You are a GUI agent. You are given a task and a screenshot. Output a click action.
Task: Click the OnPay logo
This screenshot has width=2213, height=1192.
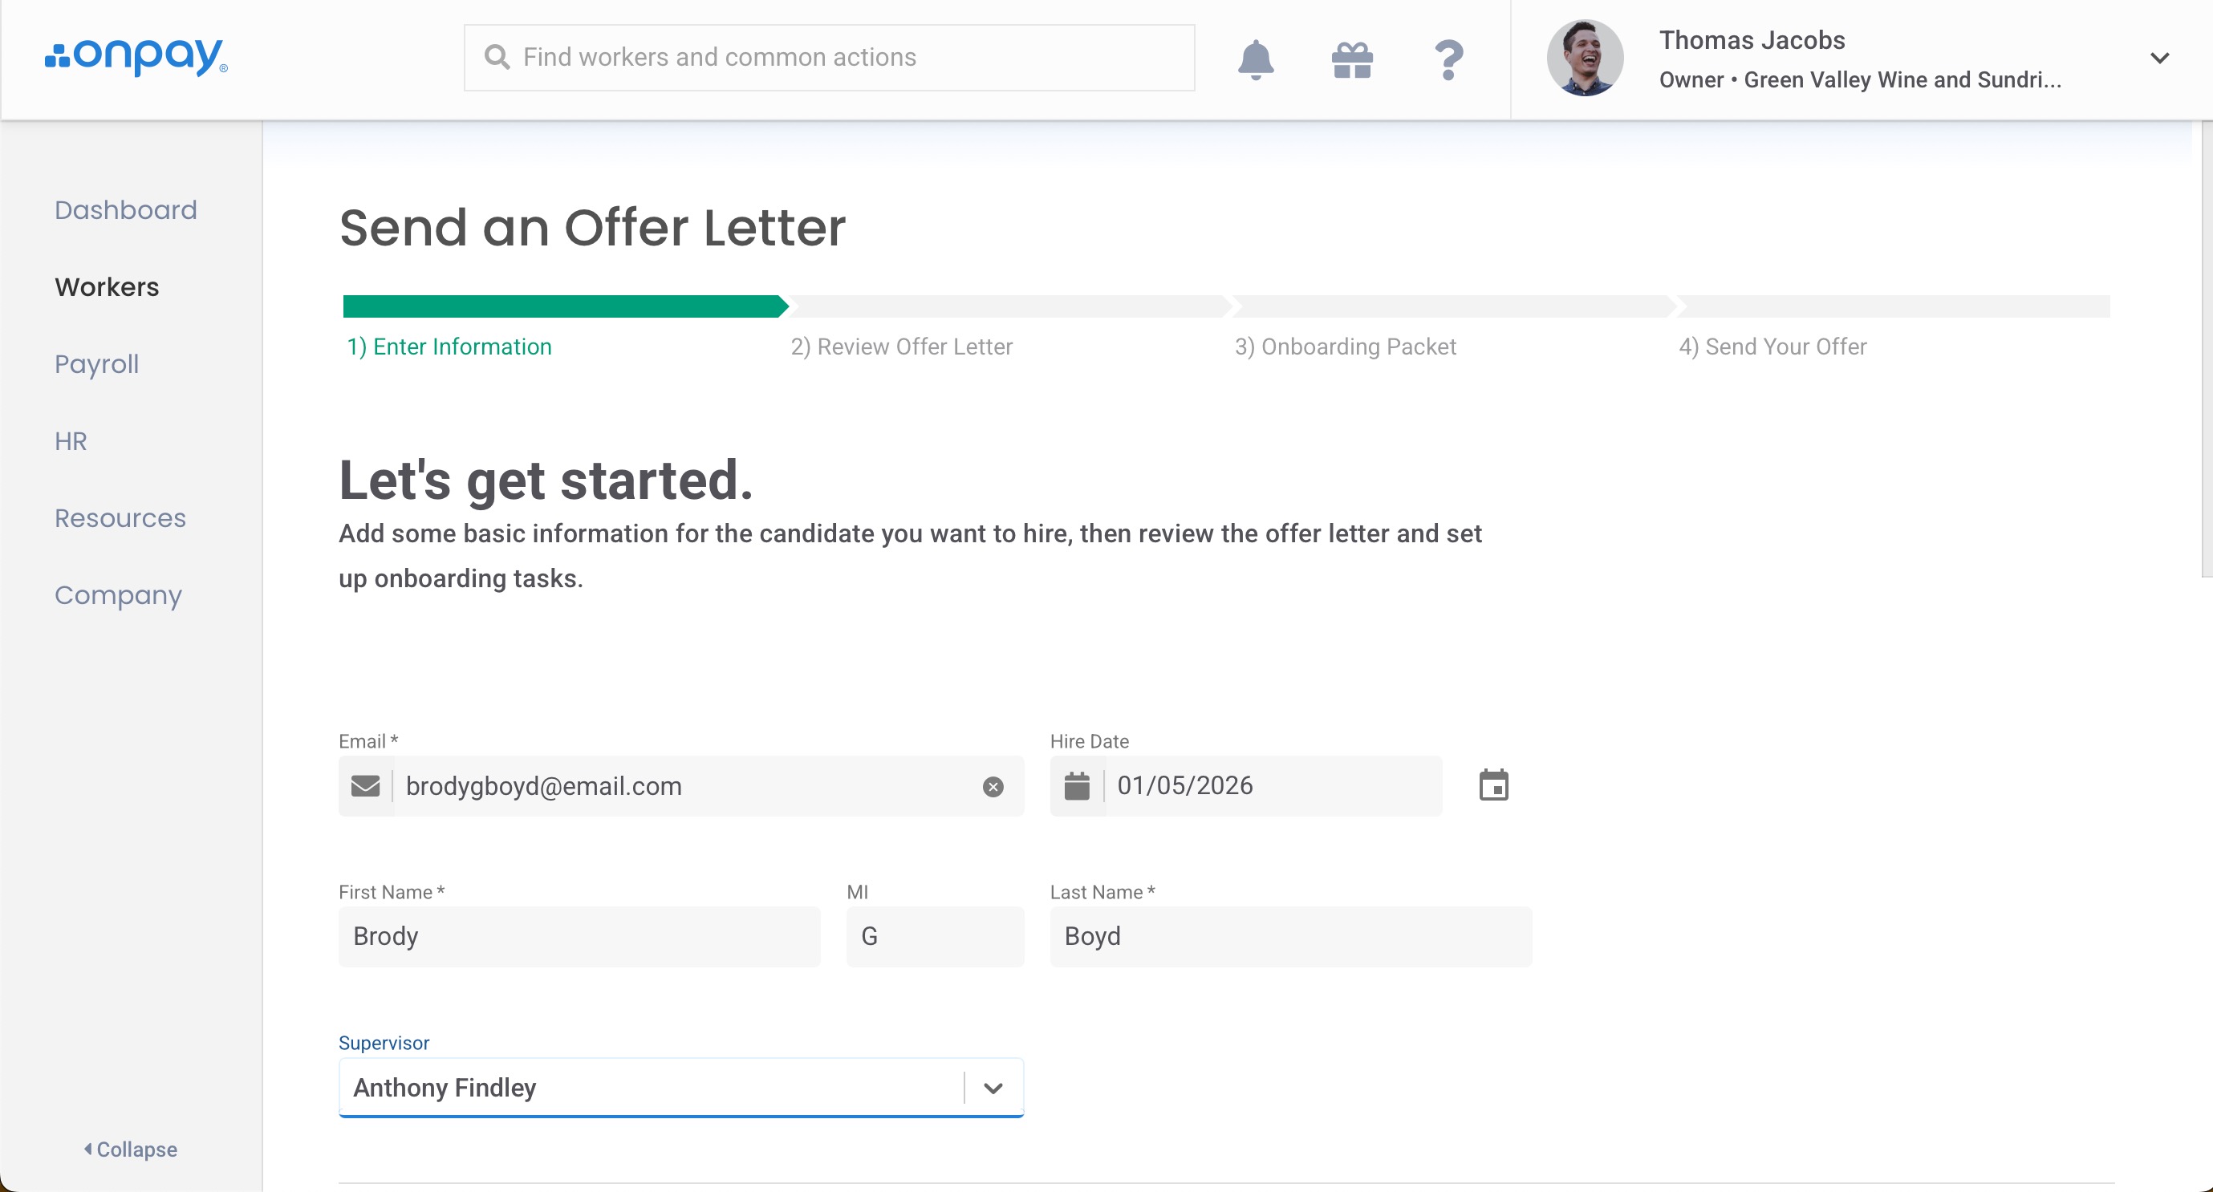pyautogui.click(x=136, y=57)
